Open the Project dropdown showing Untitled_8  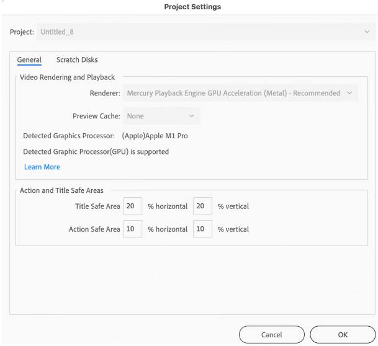pos(199,32)
